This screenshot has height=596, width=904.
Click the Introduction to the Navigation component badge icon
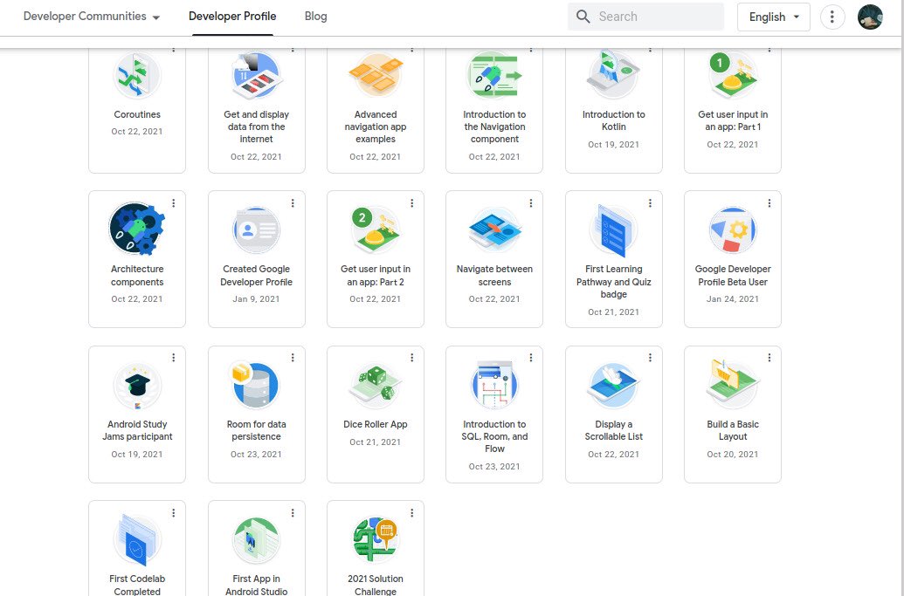tap(494, 75)
